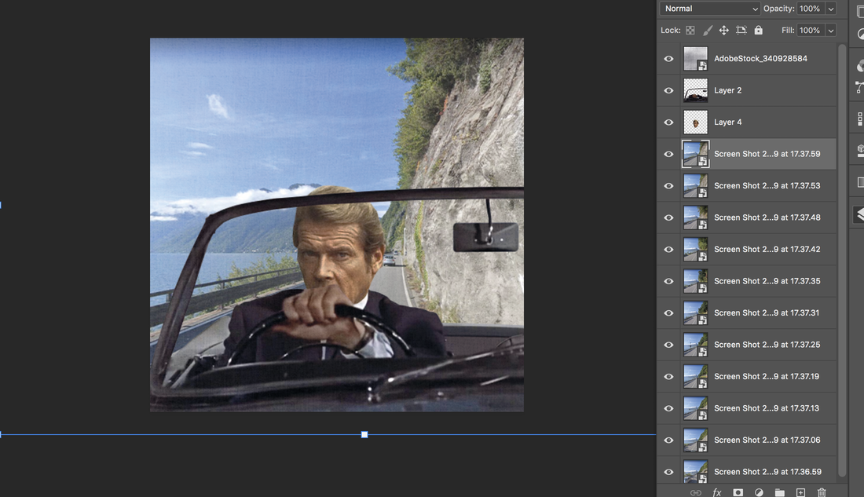This screenshot has height=497, width=864.
Task: Open the Paths panel icon in the dock
Action: [x=859, y=86]
